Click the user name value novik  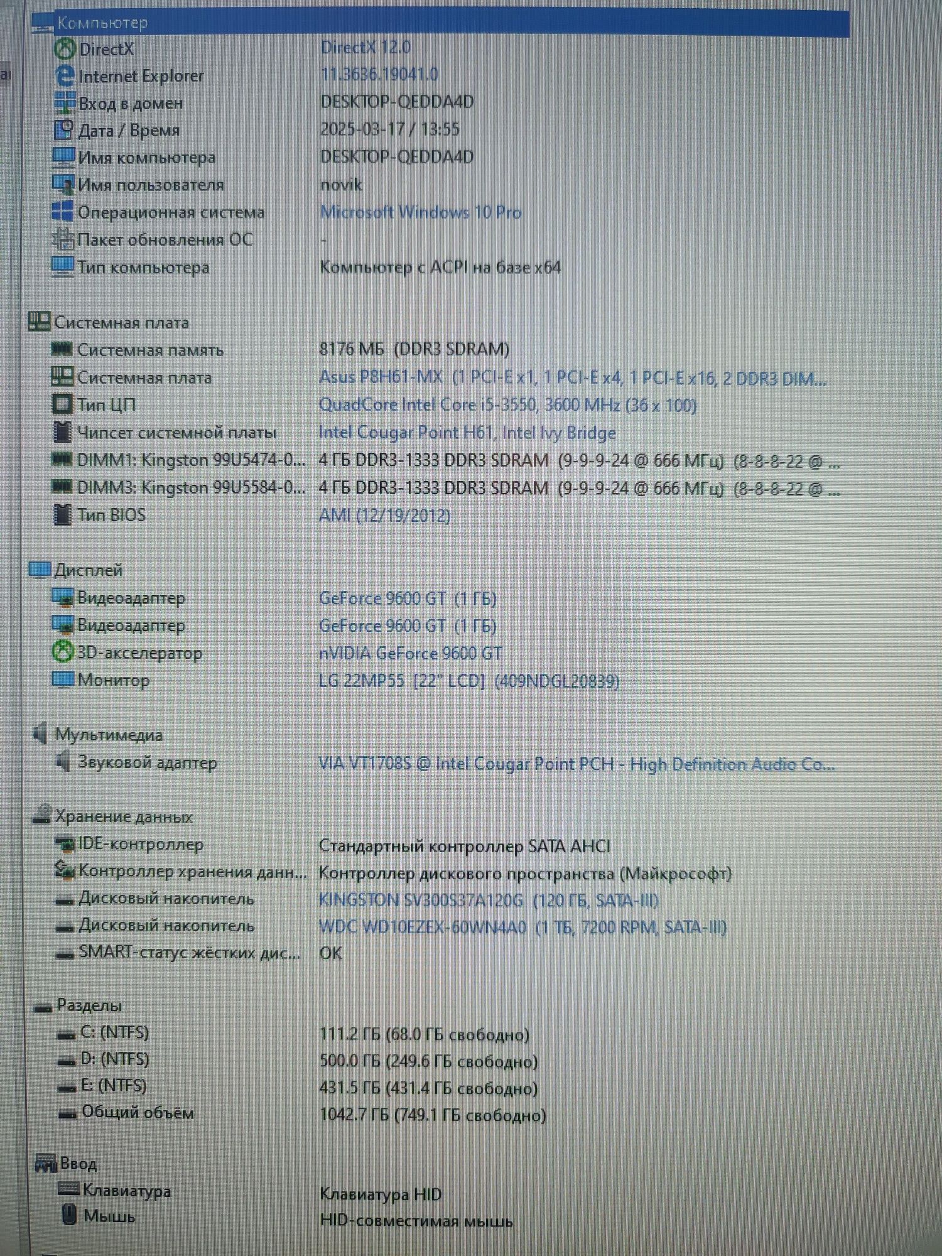pos(341,185)
